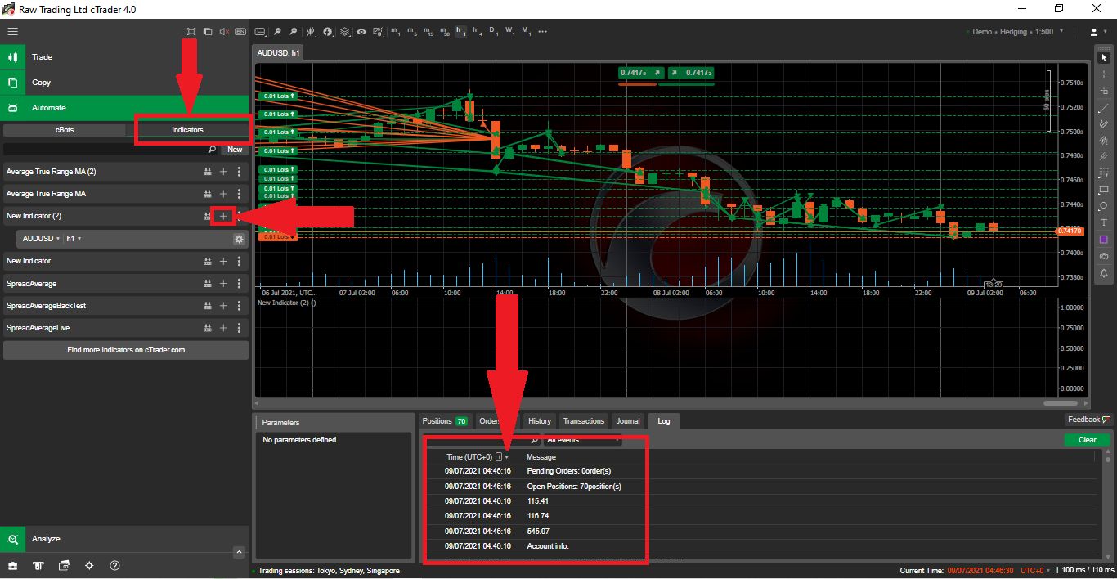Pick the text annotation tool
The height and width of the screenshot is (579, 1117).
[1104, 222]
